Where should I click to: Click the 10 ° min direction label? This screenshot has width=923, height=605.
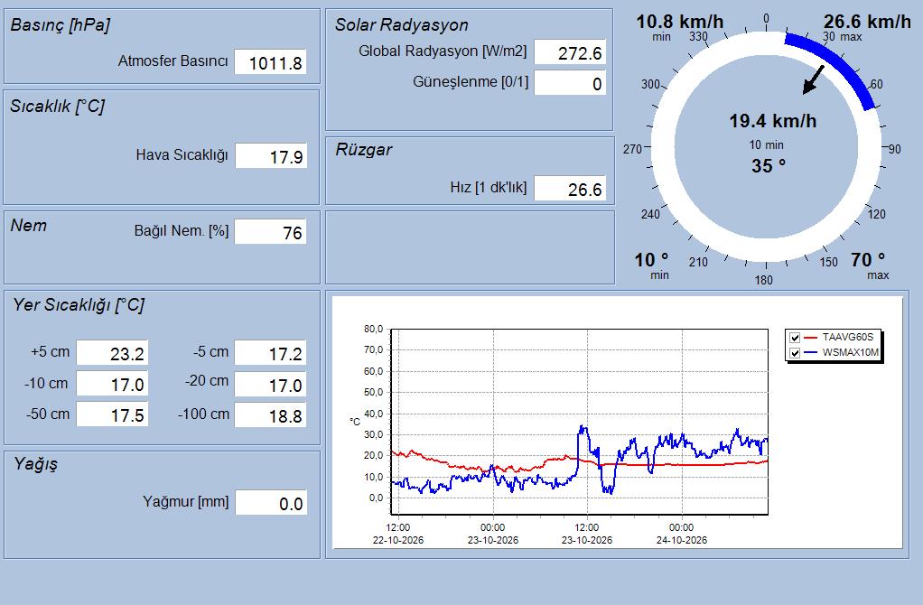click(x=651, y=259)
